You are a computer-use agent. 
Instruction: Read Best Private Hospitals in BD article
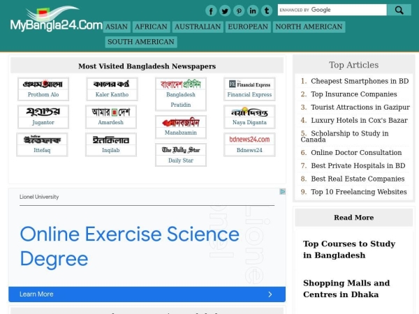(x=358, y=165)
